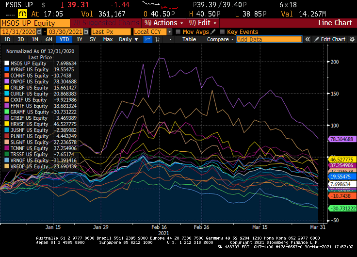
Task: Open the Daily periodicity dropdown
Action: [129, 39]
